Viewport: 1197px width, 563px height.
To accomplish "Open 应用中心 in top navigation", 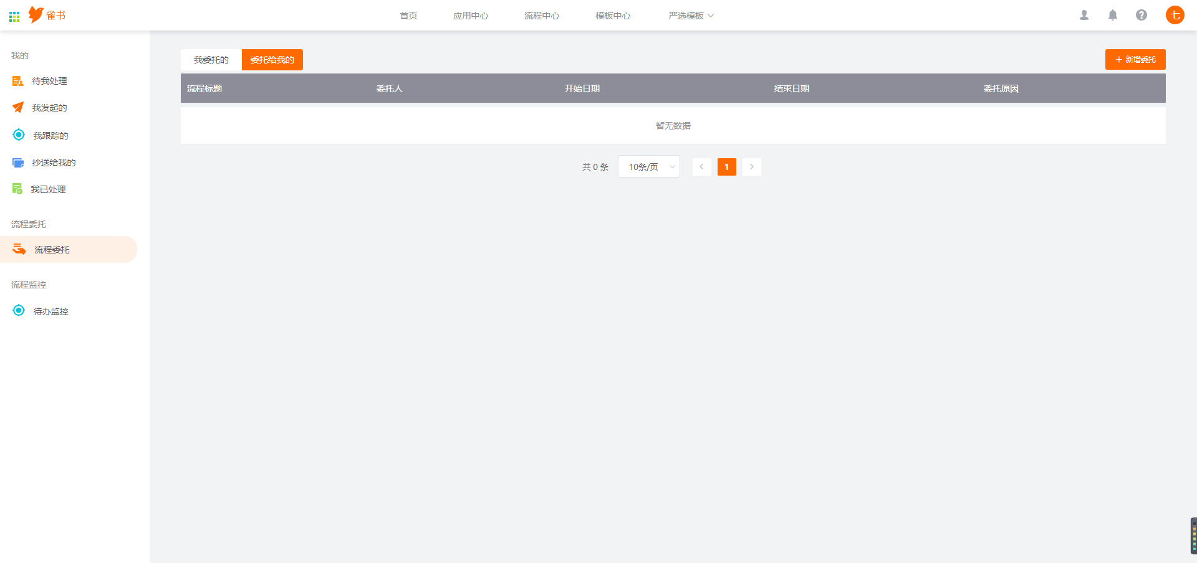I will pyautogui.click(x=471, y=16).
